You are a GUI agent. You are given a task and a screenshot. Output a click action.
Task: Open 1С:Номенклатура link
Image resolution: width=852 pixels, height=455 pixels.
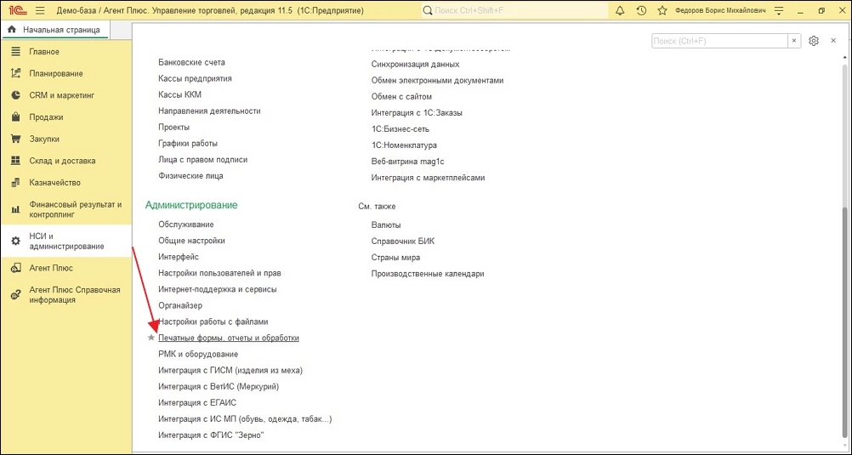coord(404,145)
